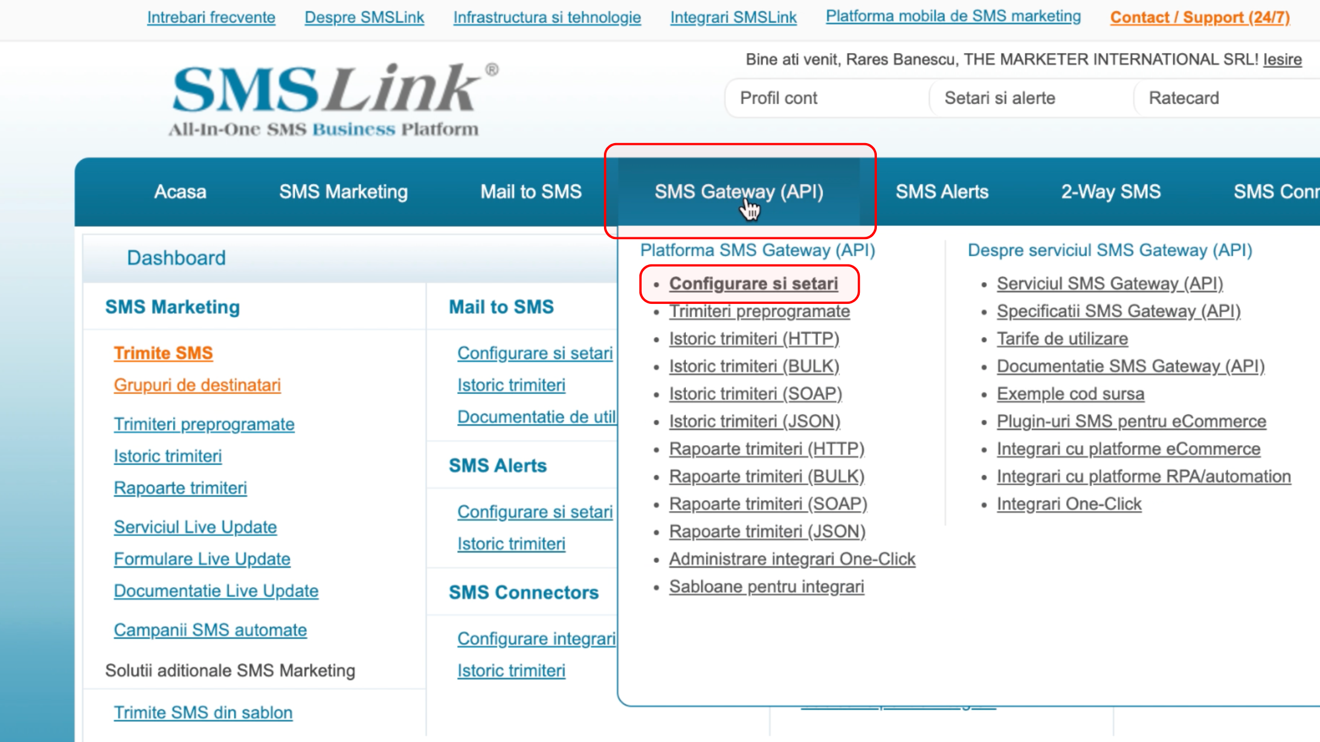Open the SMS Gateway (API) menu
Viewport: 1320px width, 742px height.
point(739,192)
